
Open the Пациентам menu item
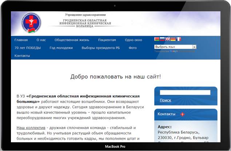point(107,40)
